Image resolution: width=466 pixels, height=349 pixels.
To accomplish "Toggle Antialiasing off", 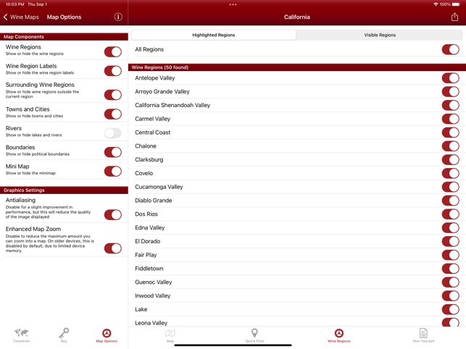I will pos(112,215).
